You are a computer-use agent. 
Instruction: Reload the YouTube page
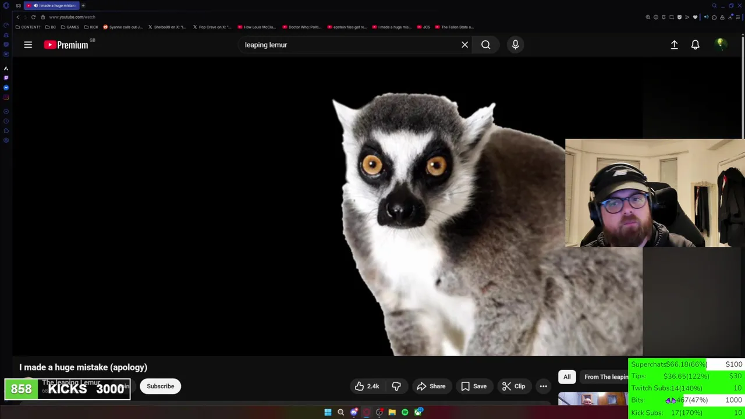(33, 17)
